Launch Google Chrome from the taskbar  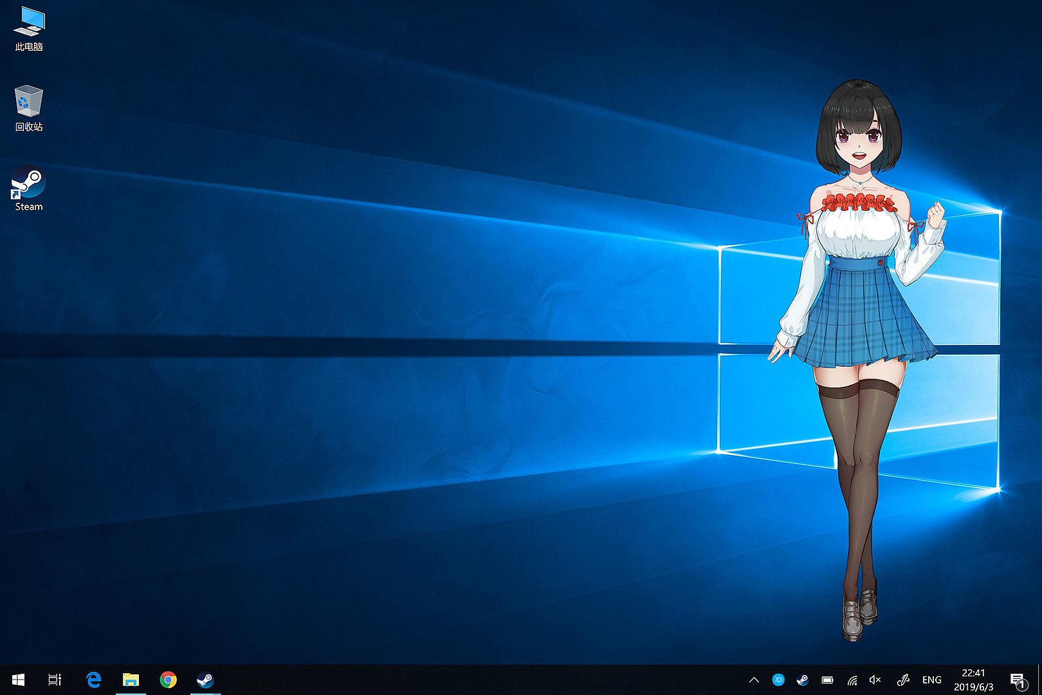click(x=169, y=680)
